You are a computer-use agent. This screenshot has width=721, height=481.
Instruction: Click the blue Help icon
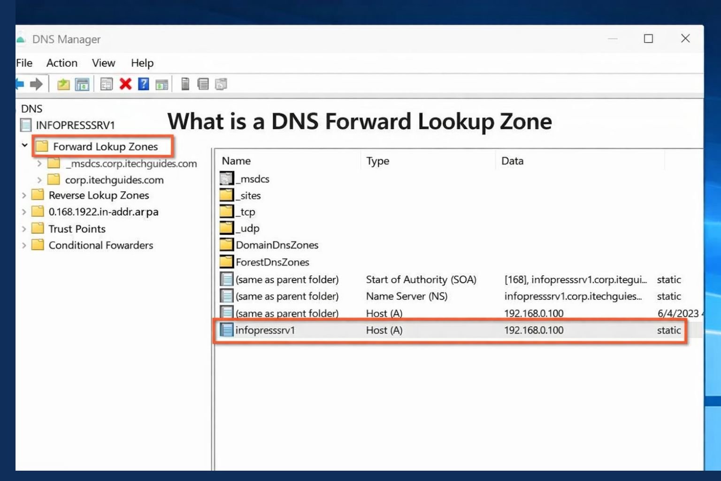[143, 84]
